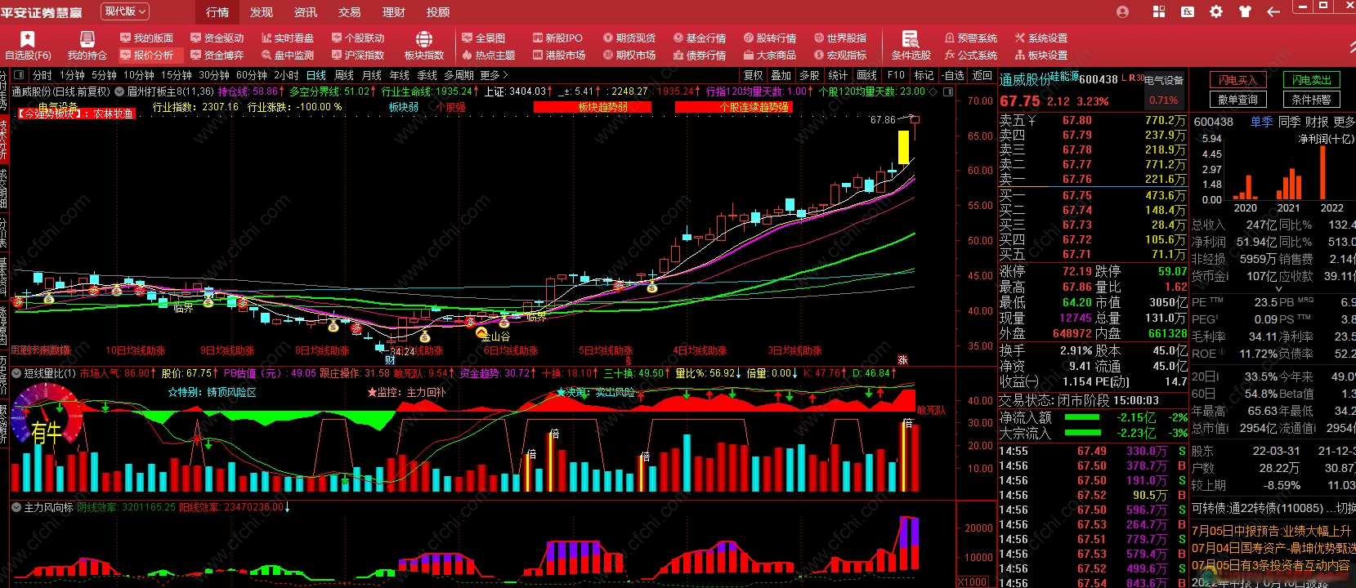Open 我的持仓 holdings icon
The width and height of the screenshot is (1356, 588).
point(87,46)
